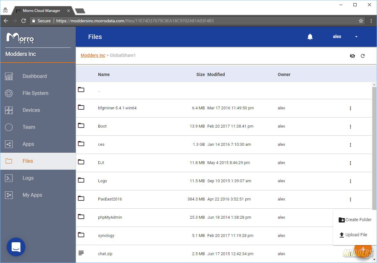Open My Apps in sidebar
Screen dimensions: 377x263
coord(38,195)
